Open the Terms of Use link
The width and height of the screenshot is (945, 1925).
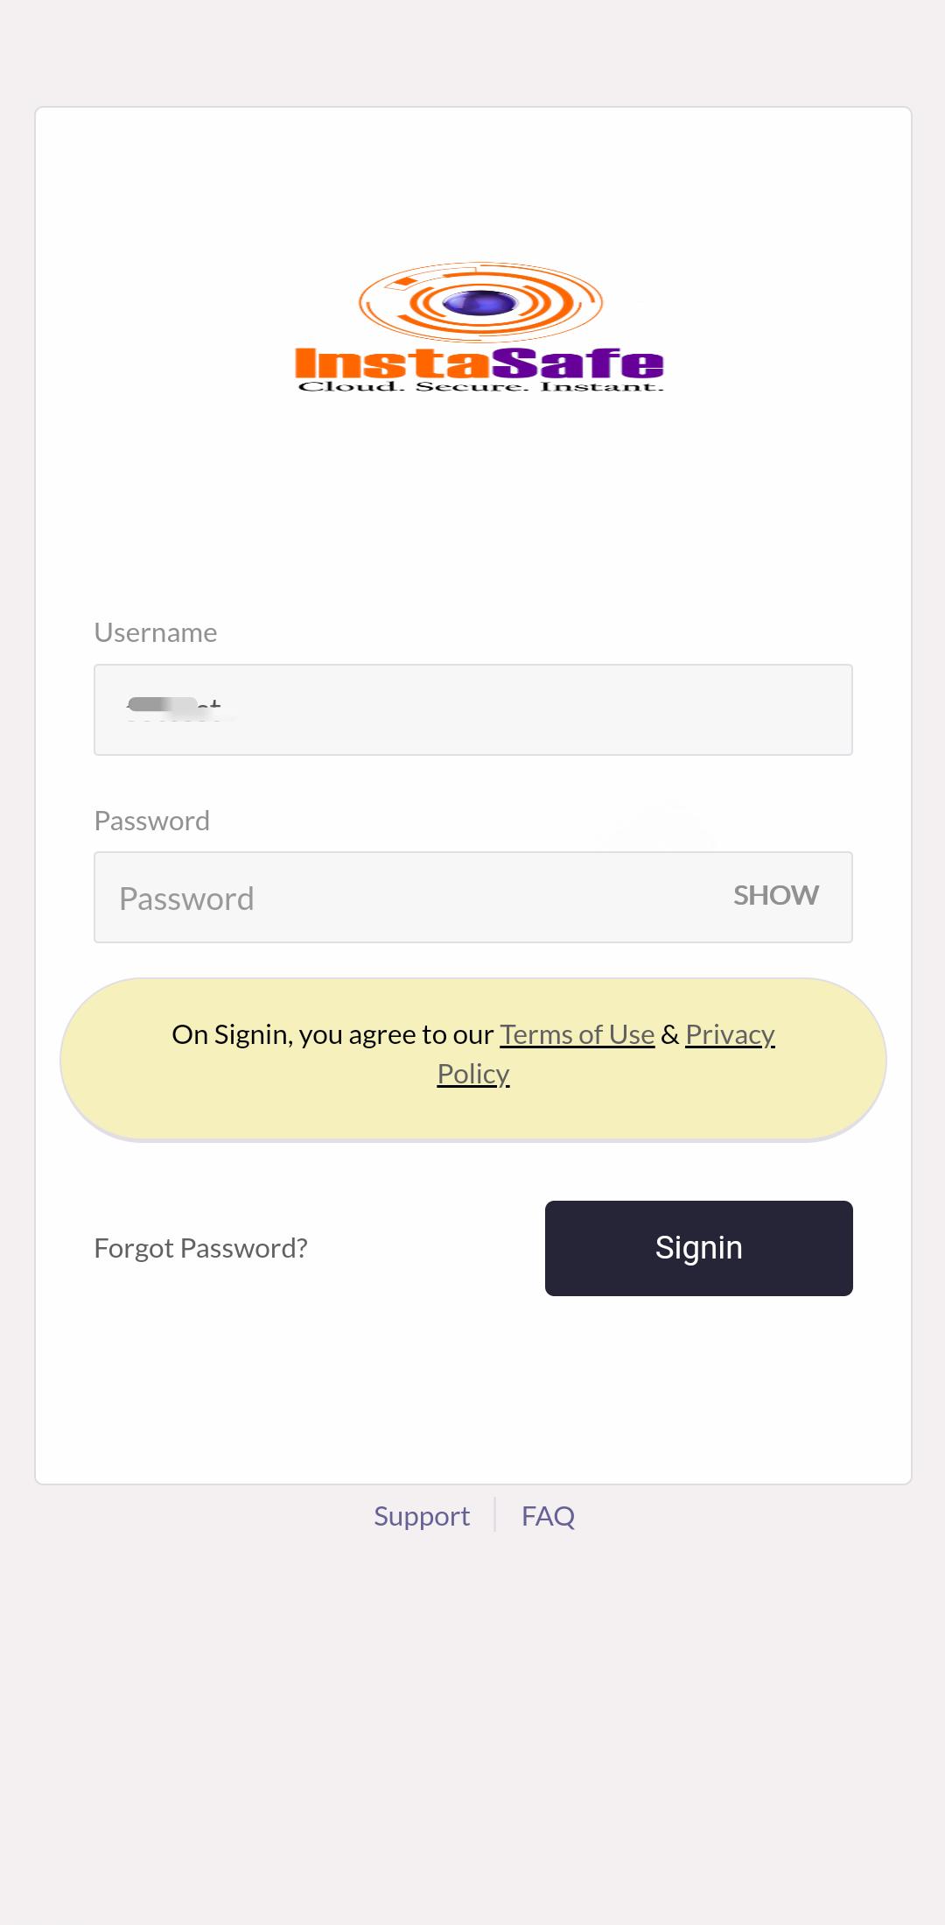click(x=577, y=1034)
